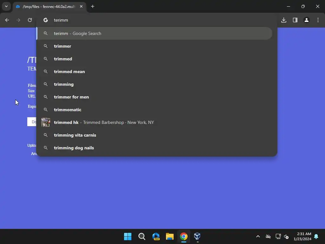Select 'trimmer for men' suggestion
The width and height of the screenshot is (325, 244).
click(x=154, y=97)
